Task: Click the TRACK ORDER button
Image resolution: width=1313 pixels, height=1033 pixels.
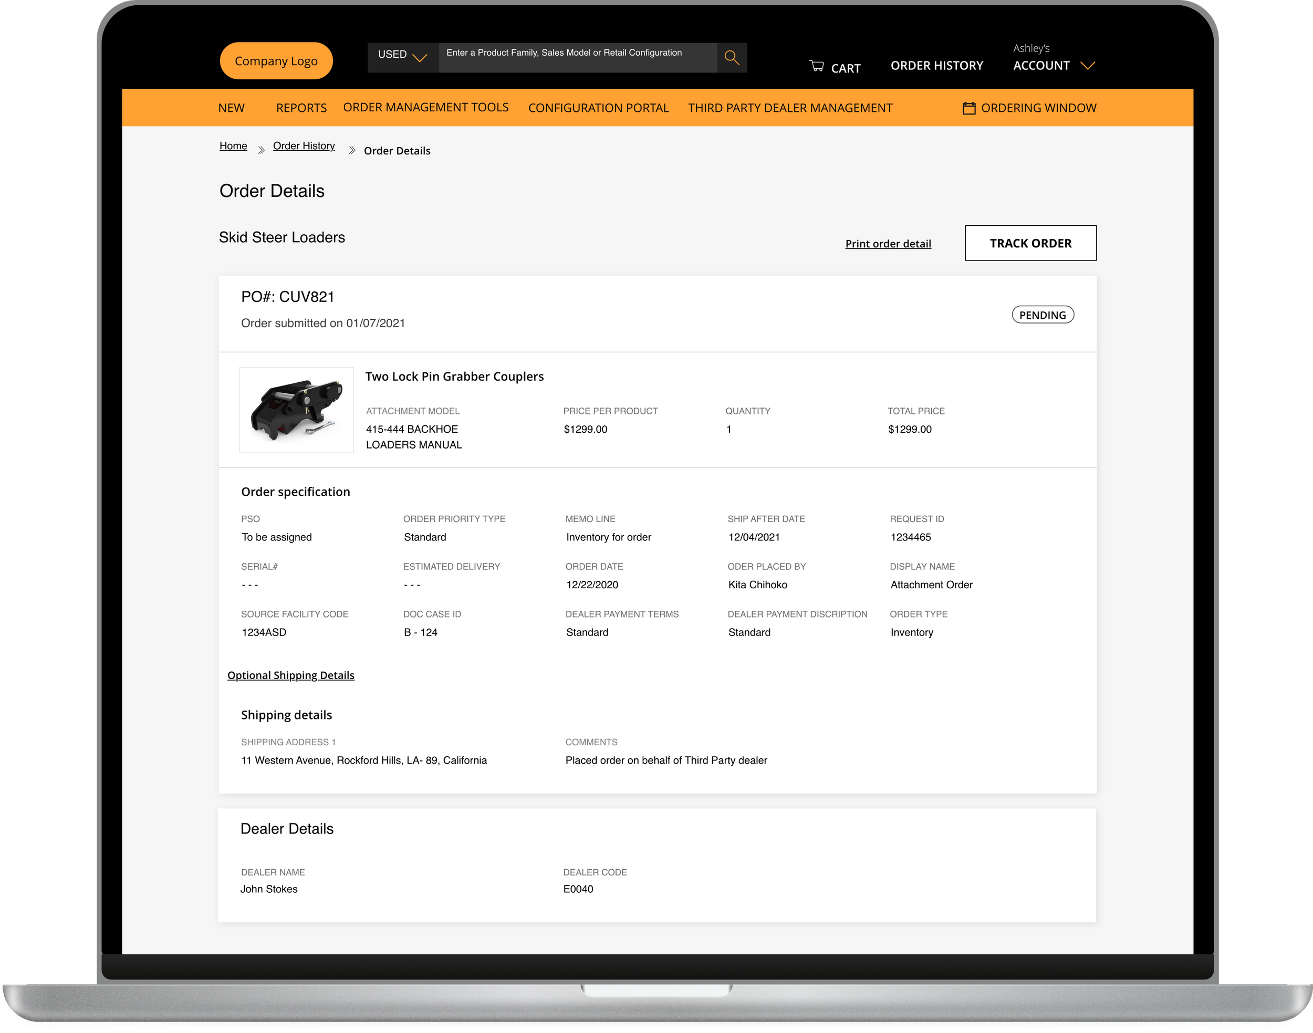Action: 1030,243
